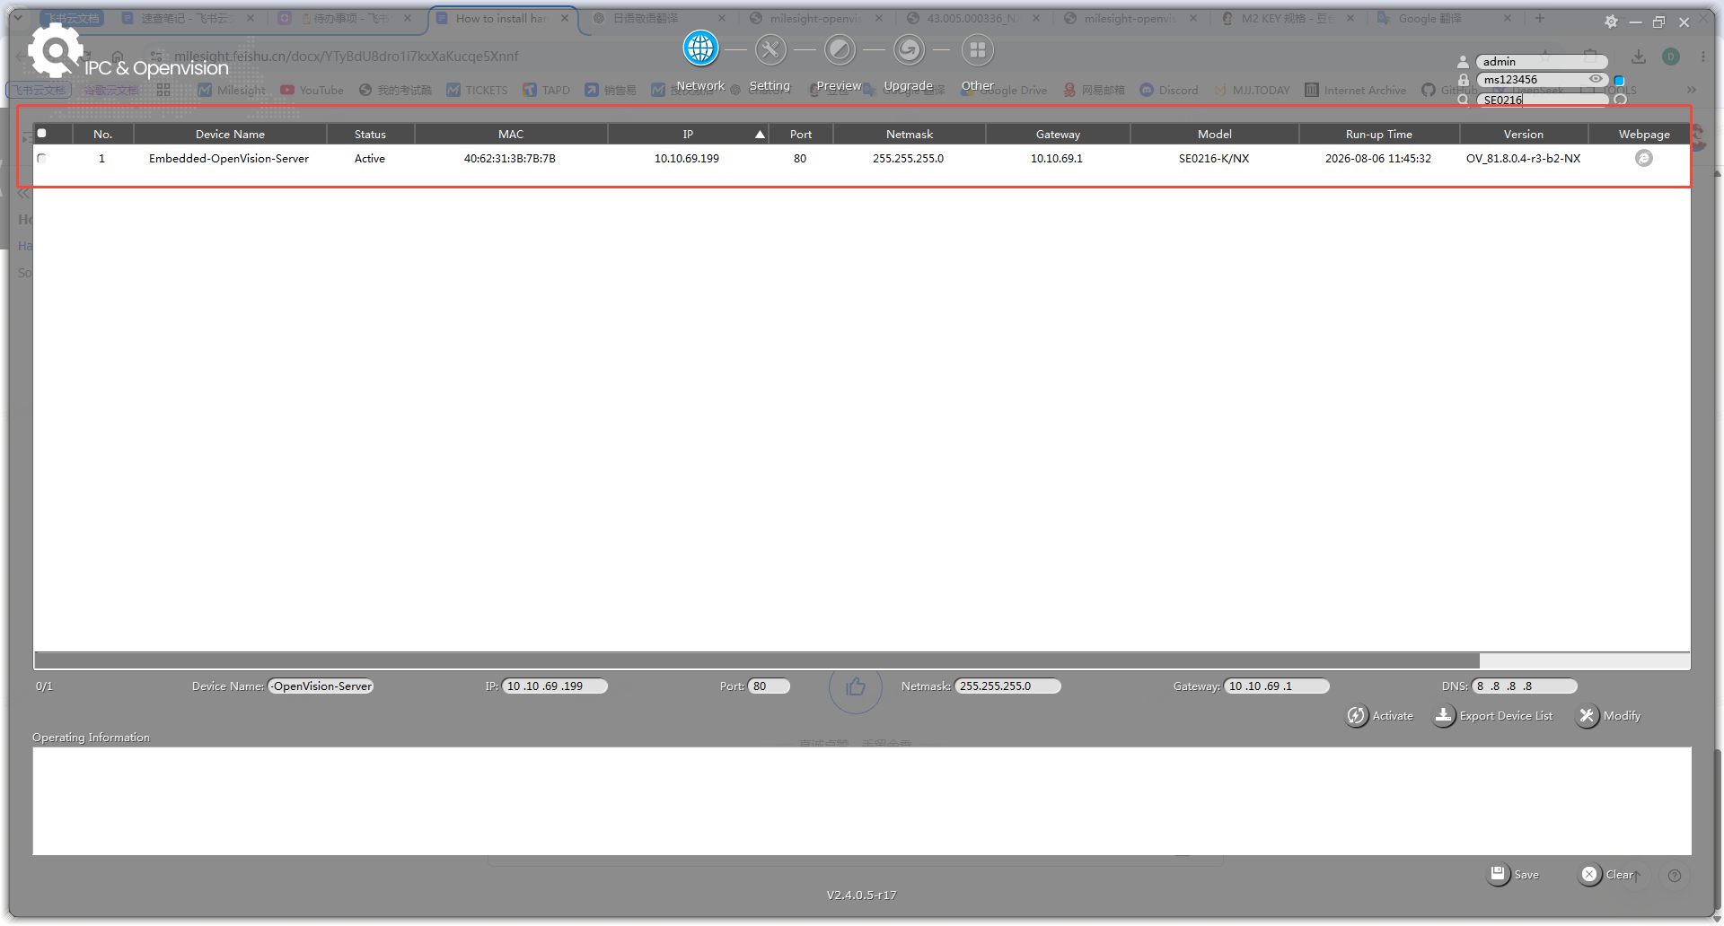This screenshot has height=926, width=1724.
Task: Toggle the blue checkbox beside password field
Action: 1620,81
